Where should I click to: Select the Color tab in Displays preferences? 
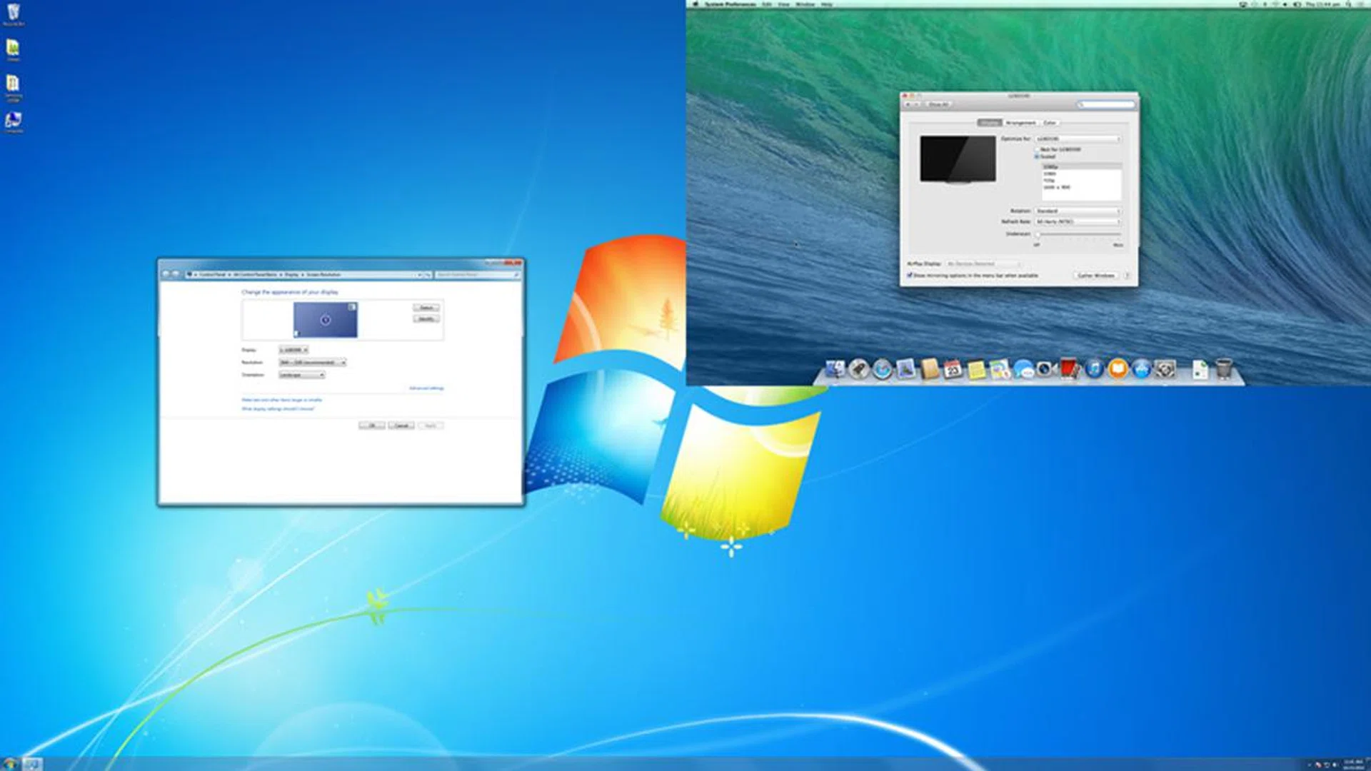point(1050,123)
